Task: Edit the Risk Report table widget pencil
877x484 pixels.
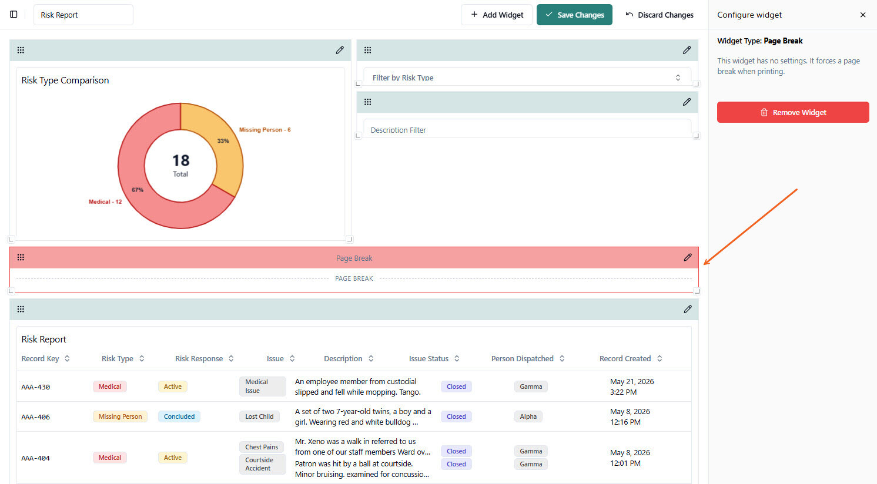Action: pos(688,309)
